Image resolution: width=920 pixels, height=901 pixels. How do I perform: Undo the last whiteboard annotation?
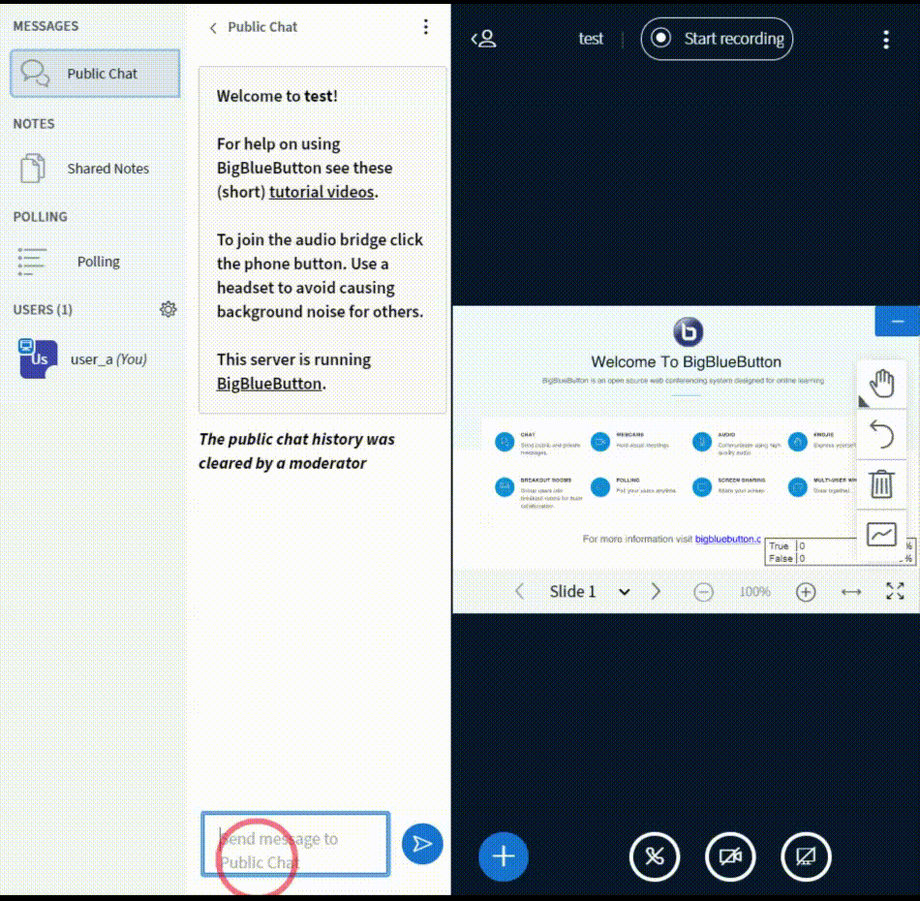[880, 435]
